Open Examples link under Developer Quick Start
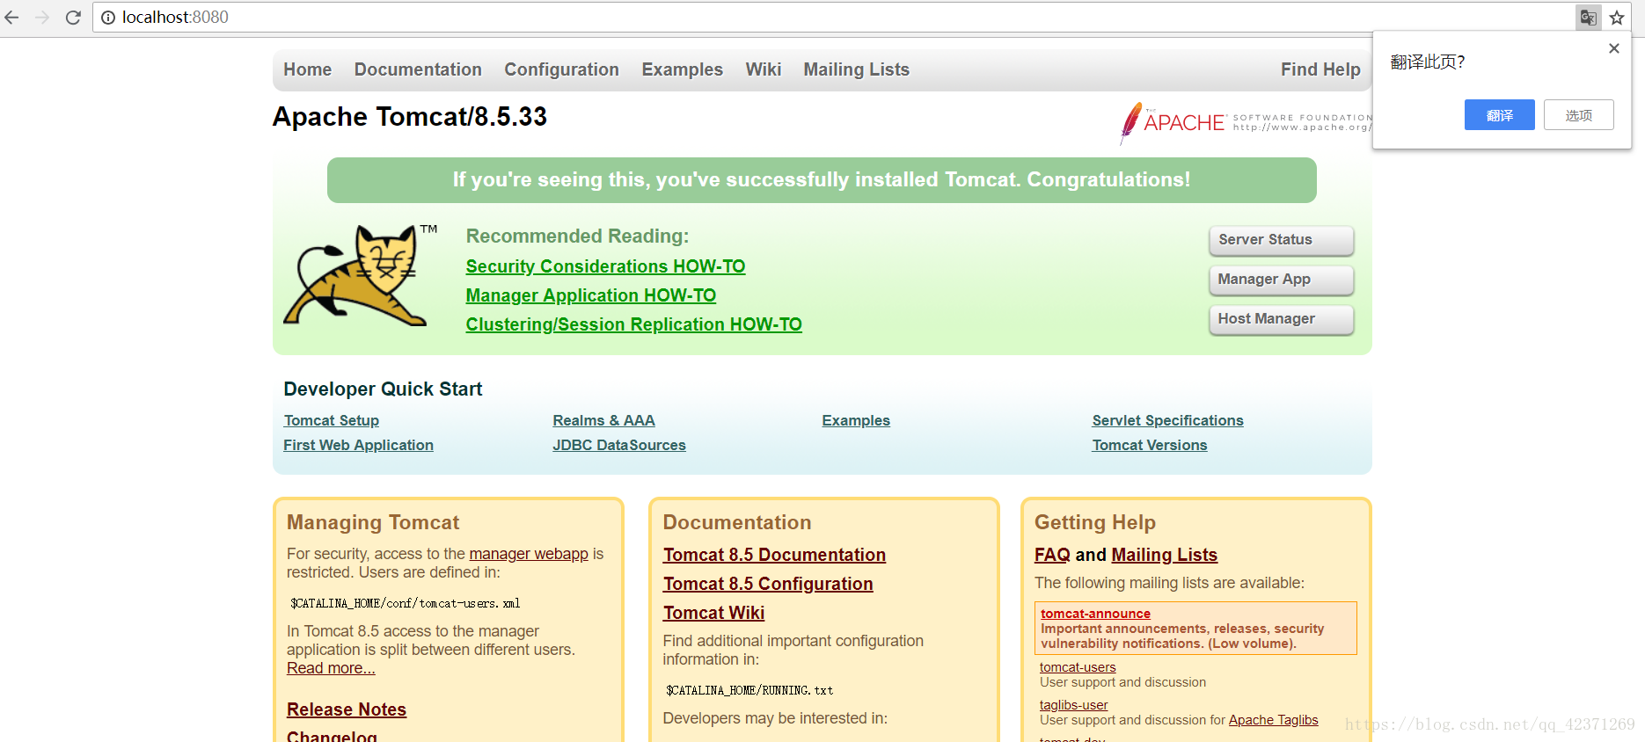 pos(856,420)
